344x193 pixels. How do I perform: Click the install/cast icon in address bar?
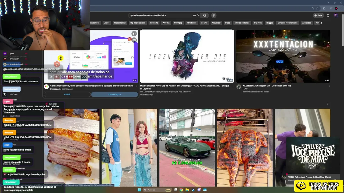click(313, 8)
